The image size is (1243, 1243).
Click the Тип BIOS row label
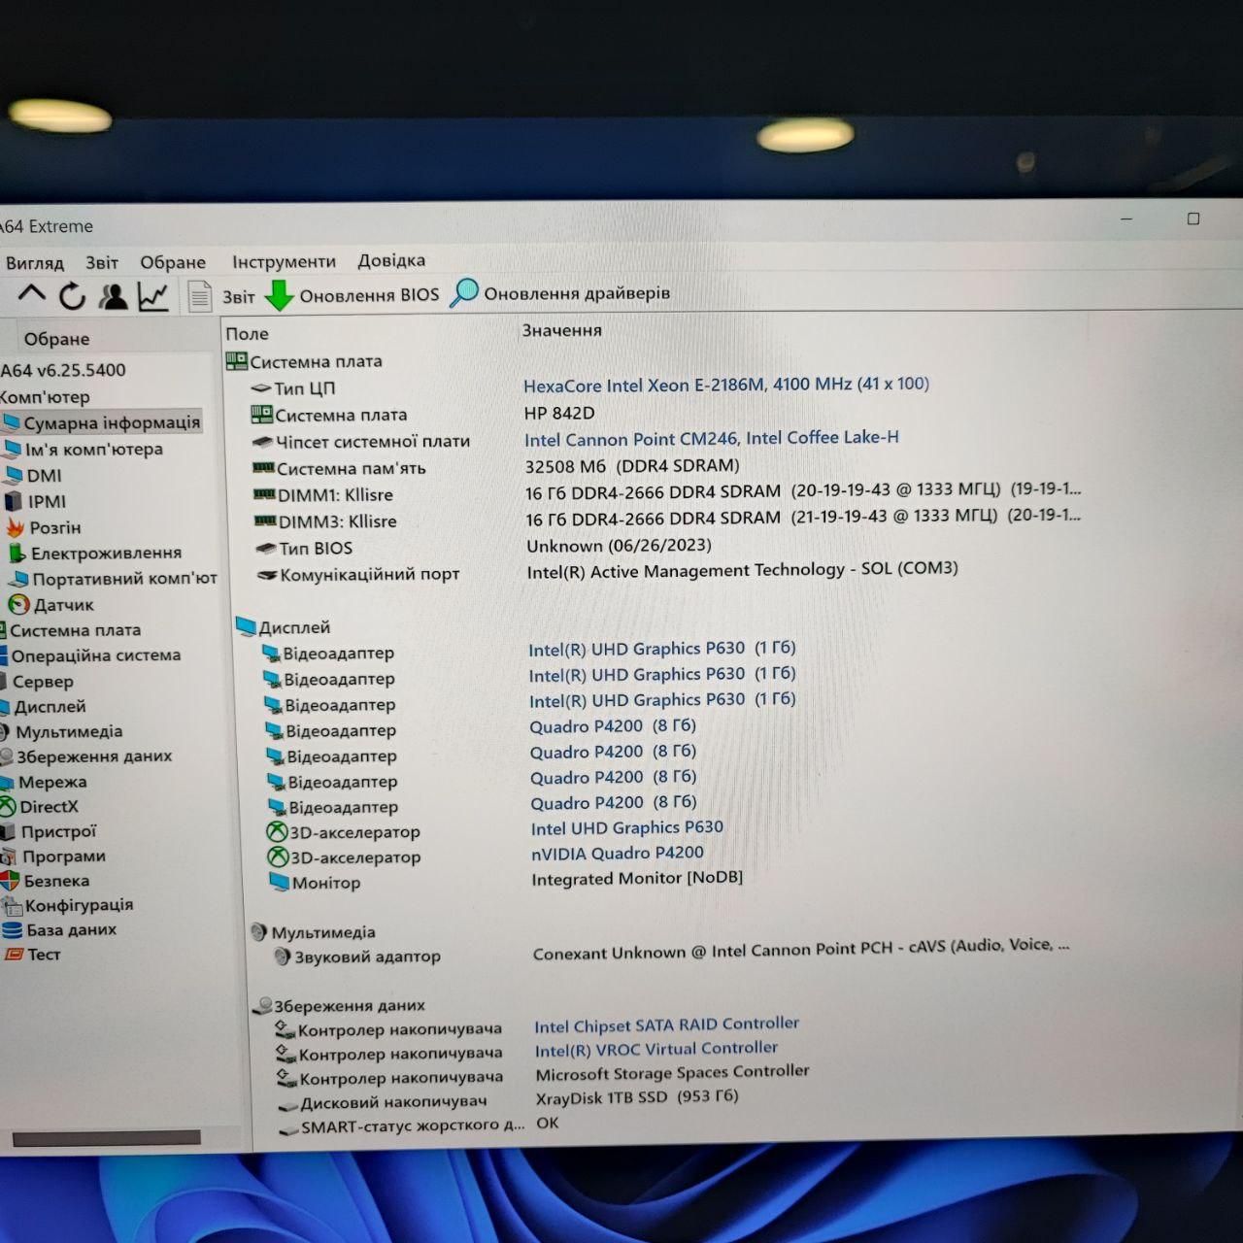(316, 549)
